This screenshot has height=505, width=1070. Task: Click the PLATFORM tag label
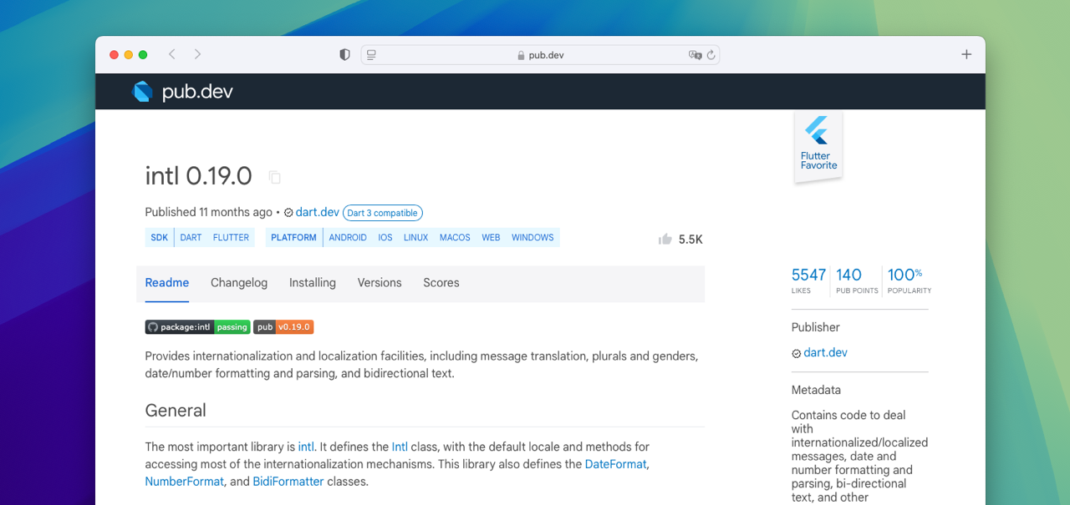(293, 238)
